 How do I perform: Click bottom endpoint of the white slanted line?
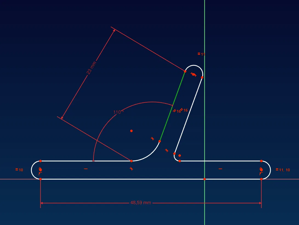coord(175,153)
